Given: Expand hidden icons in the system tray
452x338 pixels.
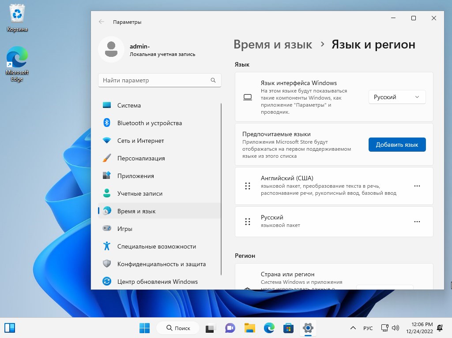Looking at the screenshot, I should [x=353, y=328].
